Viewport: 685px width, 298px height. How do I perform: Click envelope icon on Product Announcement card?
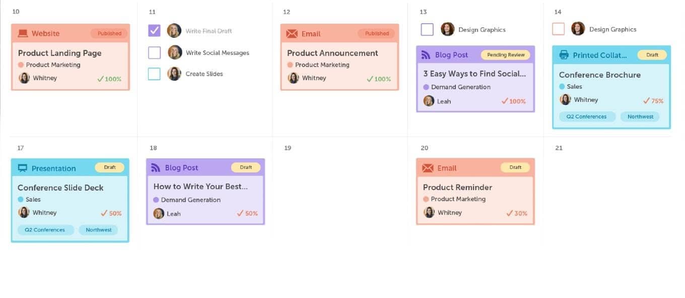click(292, 34)
